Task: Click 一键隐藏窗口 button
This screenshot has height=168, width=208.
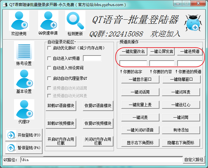Action: point(181,80)
